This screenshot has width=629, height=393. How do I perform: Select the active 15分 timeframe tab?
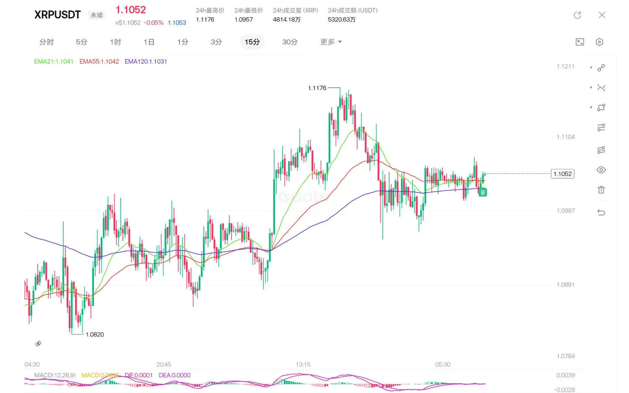[252, 42]
